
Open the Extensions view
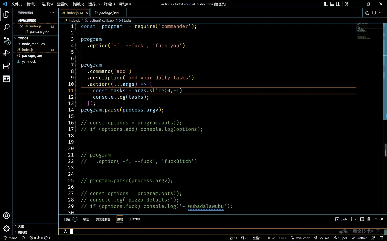tap(6, 66)
